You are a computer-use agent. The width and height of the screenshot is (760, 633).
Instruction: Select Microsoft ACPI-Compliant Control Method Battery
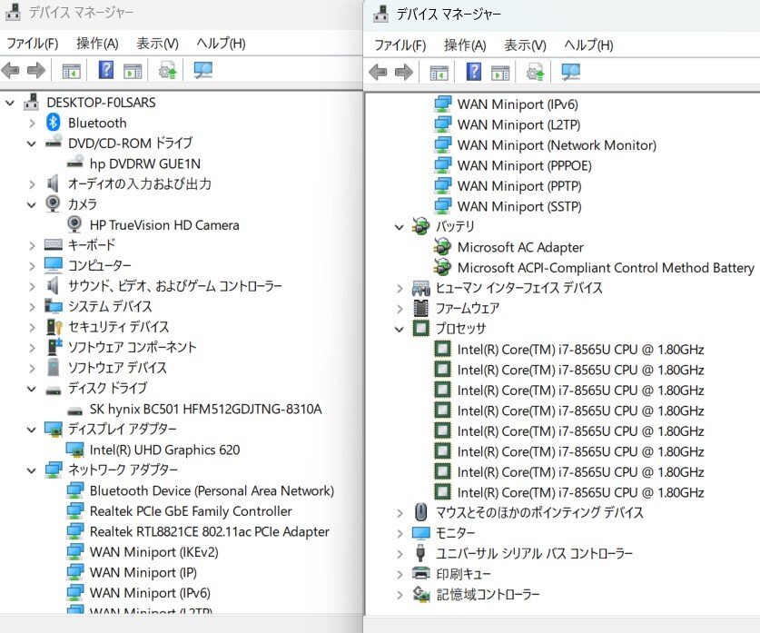[606, 268]
